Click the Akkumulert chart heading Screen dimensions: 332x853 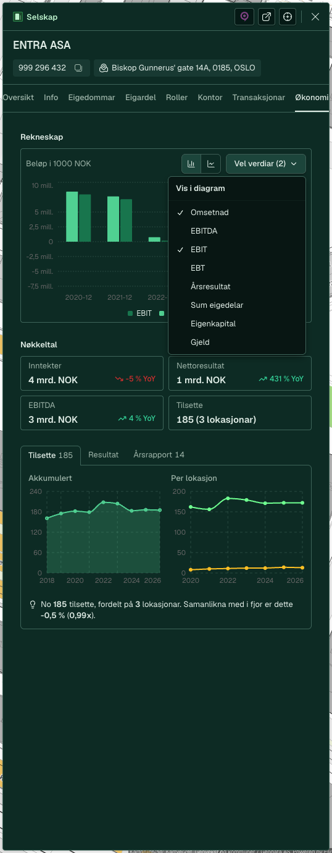coord(49,478)
